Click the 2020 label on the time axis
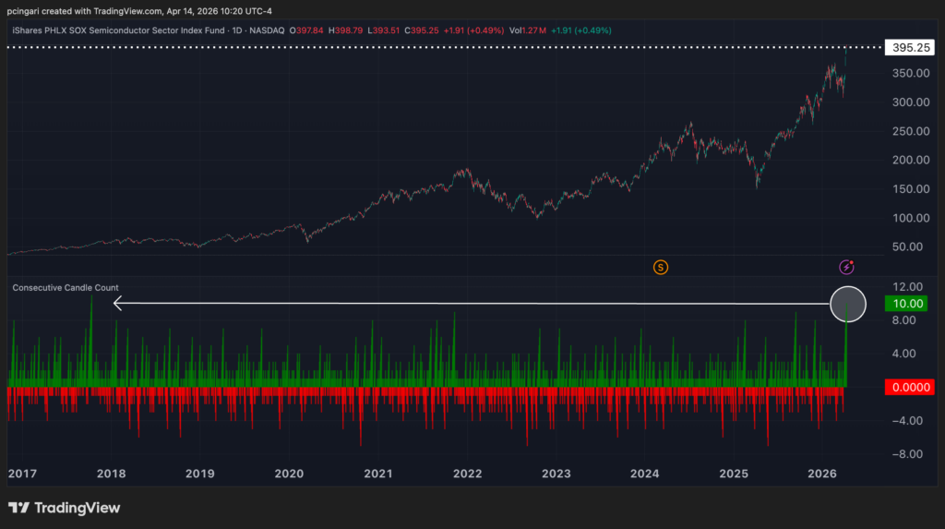Image resolution: width=945 pixels, height=529 pixels. (289, 474)
